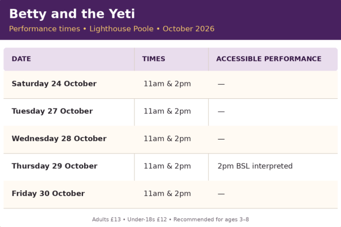Click the ticket prices footer note
Screen dimensions: 341x227
click(x=171, y=220)
